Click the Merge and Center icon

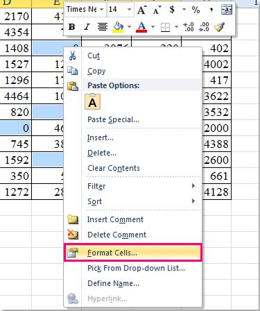pos(227,10)
